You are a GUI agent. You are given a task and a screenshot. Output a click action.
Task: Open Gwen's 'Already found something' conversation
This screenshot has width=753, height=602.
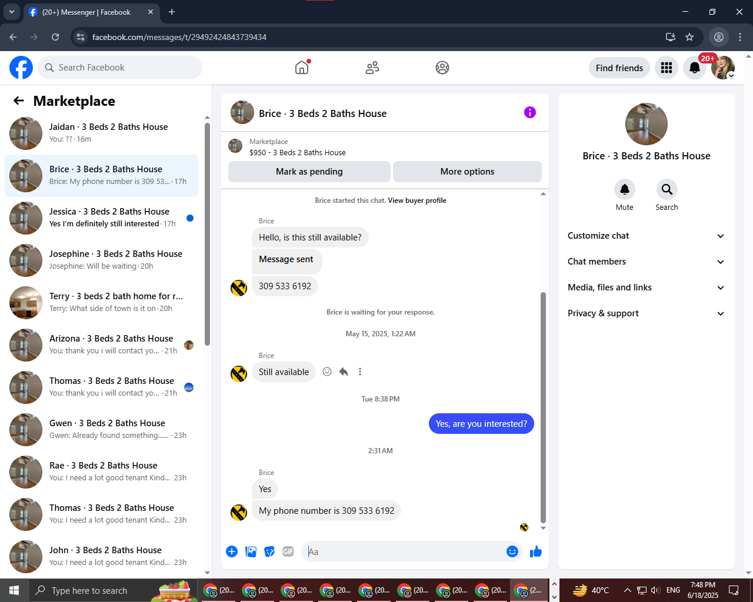[x=101, y=430]
